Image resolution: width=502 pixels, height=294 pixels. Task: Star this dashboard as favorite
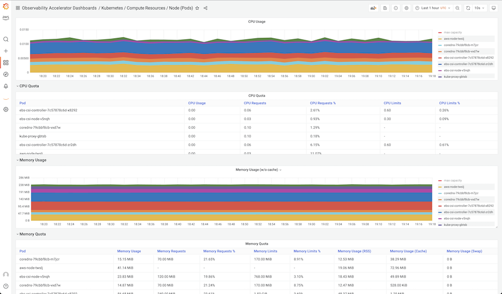(197, 8)
